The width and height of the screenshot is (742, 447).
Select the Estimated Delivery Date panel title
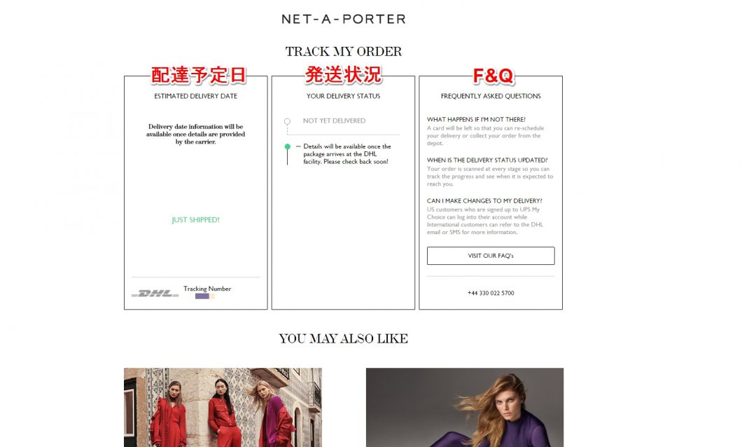196,96
